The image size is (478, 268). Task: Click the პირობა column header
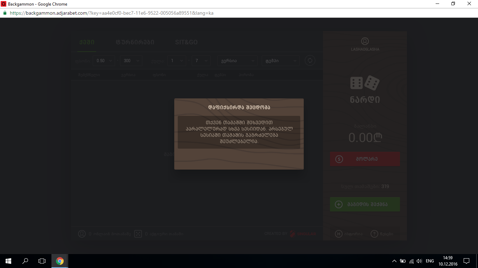[246, 75]
